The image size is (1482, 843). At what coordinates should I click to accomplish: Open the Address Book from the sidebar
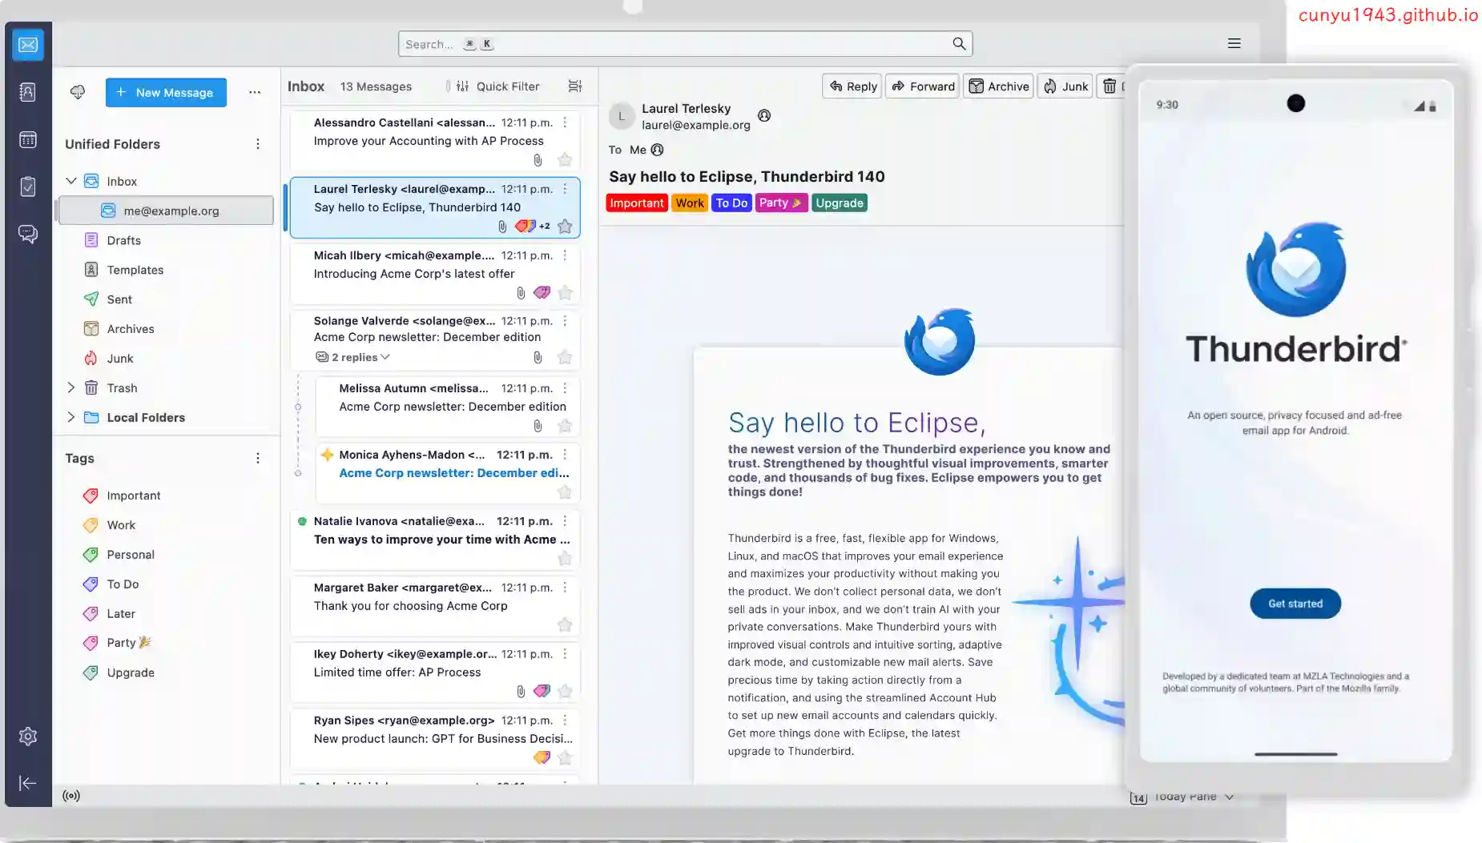(27, 92)
